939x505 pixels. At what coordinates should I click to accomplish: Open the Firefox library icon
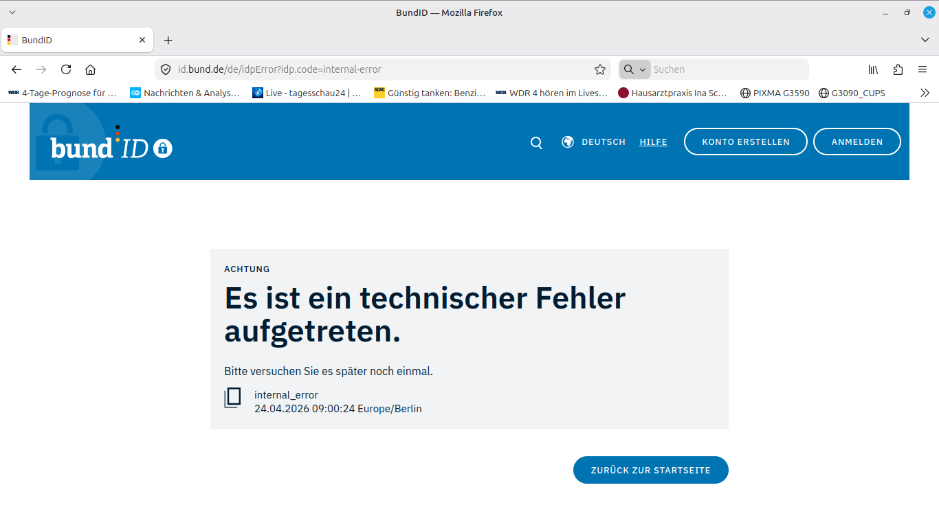click(873, 69)
